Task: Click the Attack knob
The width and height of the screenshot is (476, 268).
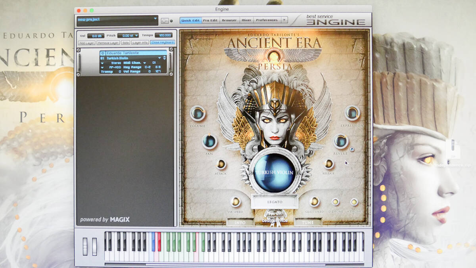Action: (x=221, y=164)
